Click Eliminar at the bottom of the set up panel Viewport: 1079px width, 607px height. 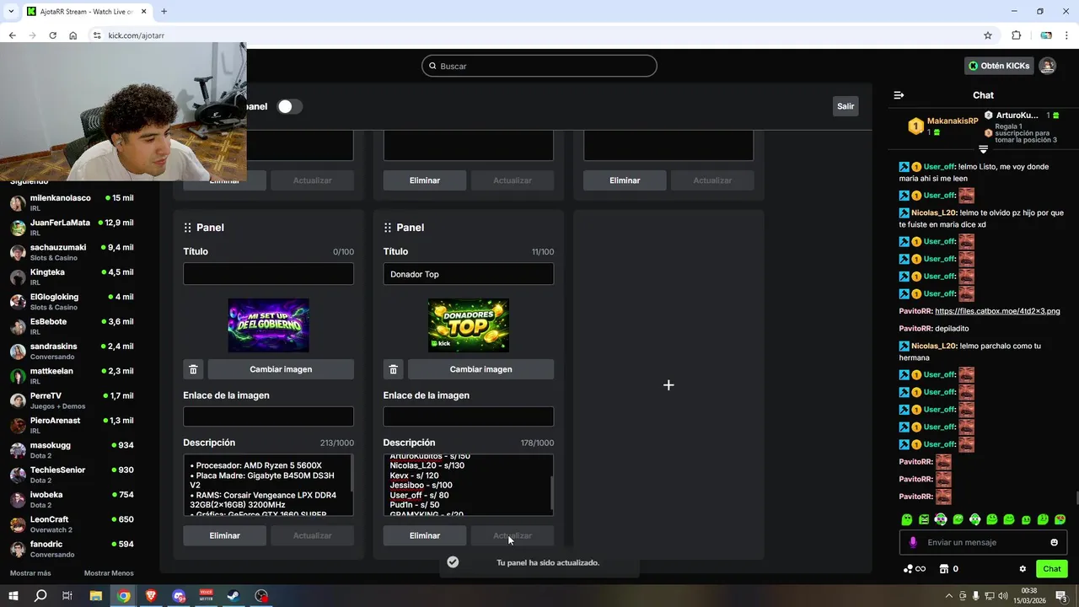click(x=225, y=535)
